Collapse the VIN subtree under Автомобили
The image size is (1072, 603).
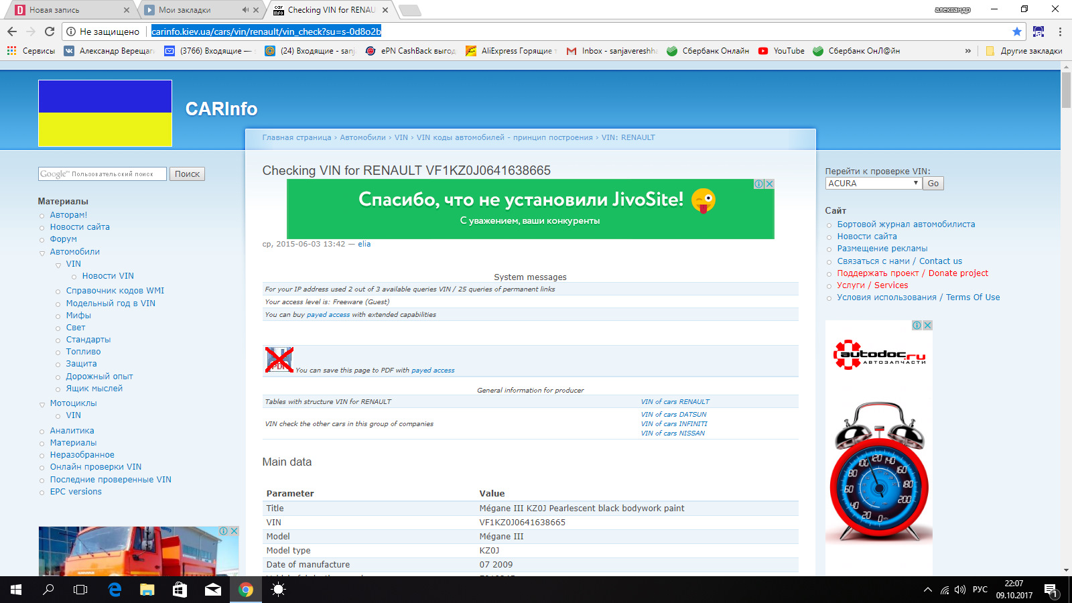58,265
